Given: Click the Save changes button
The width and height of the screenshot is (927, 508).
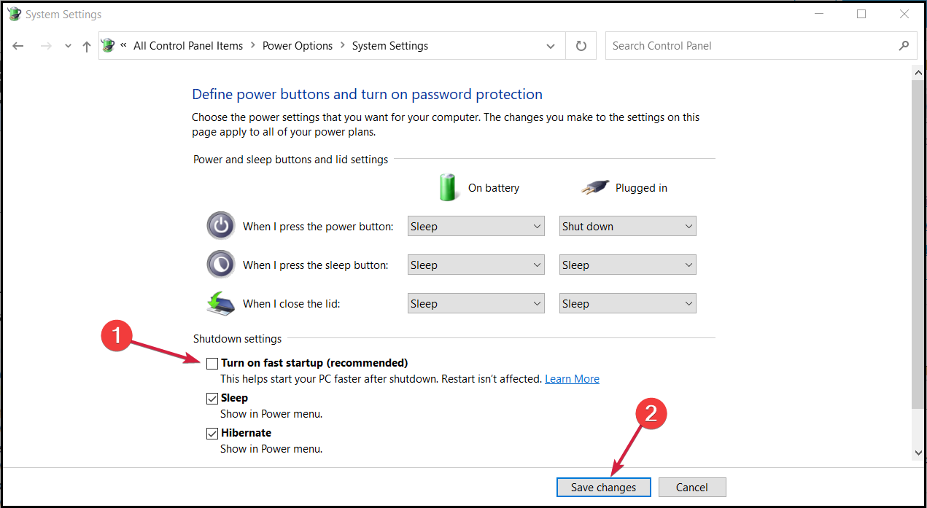Looking at the screenshot, I should (603, 488).
